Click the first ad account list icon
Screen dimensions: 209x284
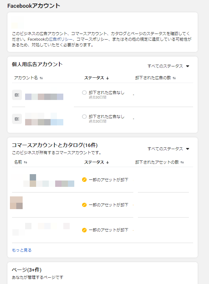coord(17,95)
